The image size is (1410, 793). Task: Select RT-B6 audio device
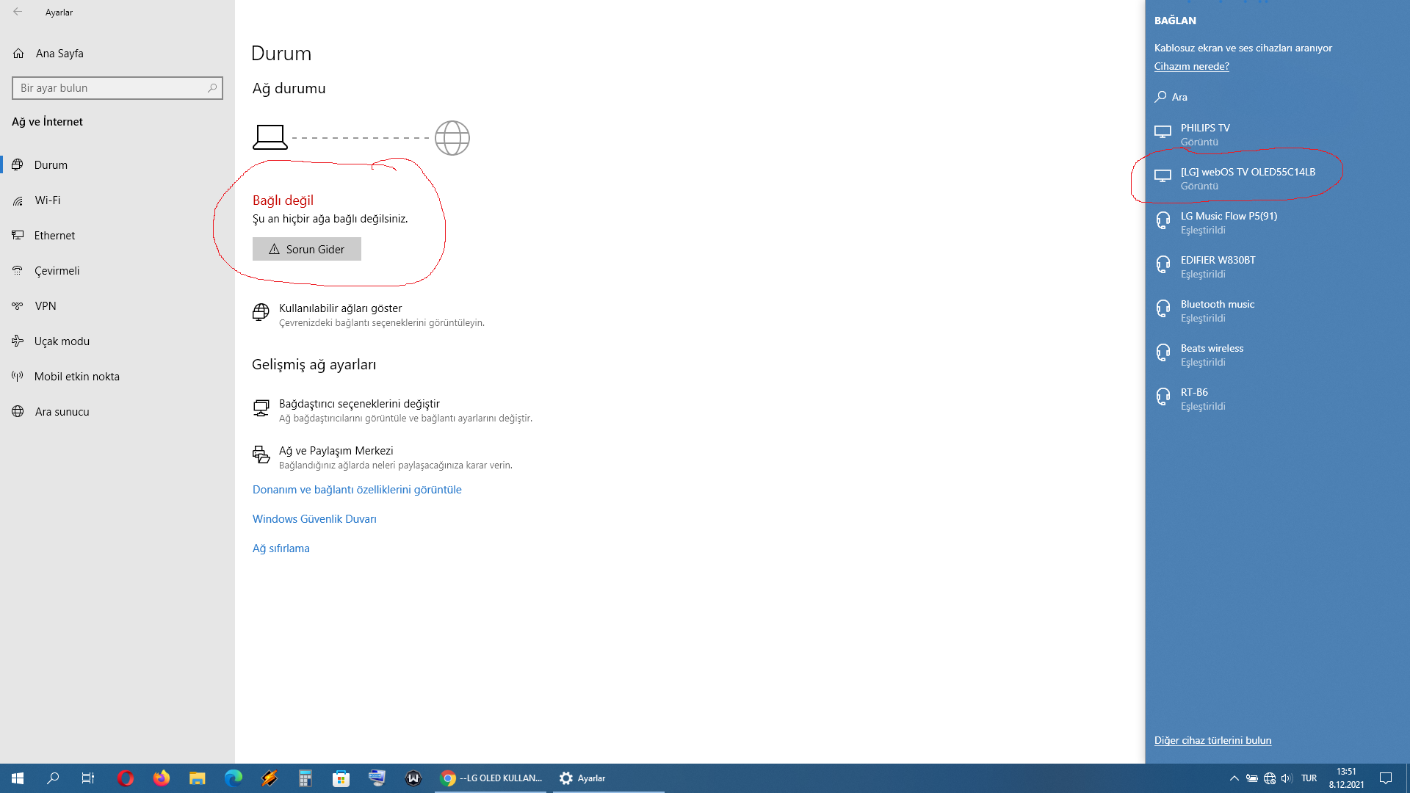pyautogui.click(x=1278, y=399)
